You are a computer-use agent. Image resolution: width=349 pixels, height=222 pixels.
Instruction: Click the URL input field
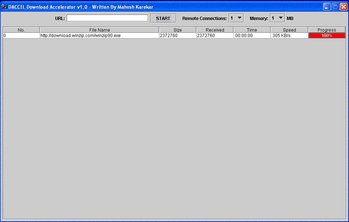tap(107, 18)
